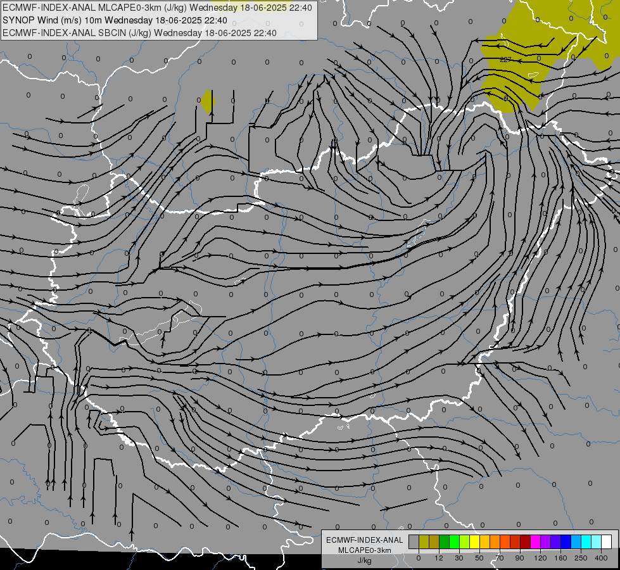Select the white legend swatch
620x570 pixels.
pos(607,541)
